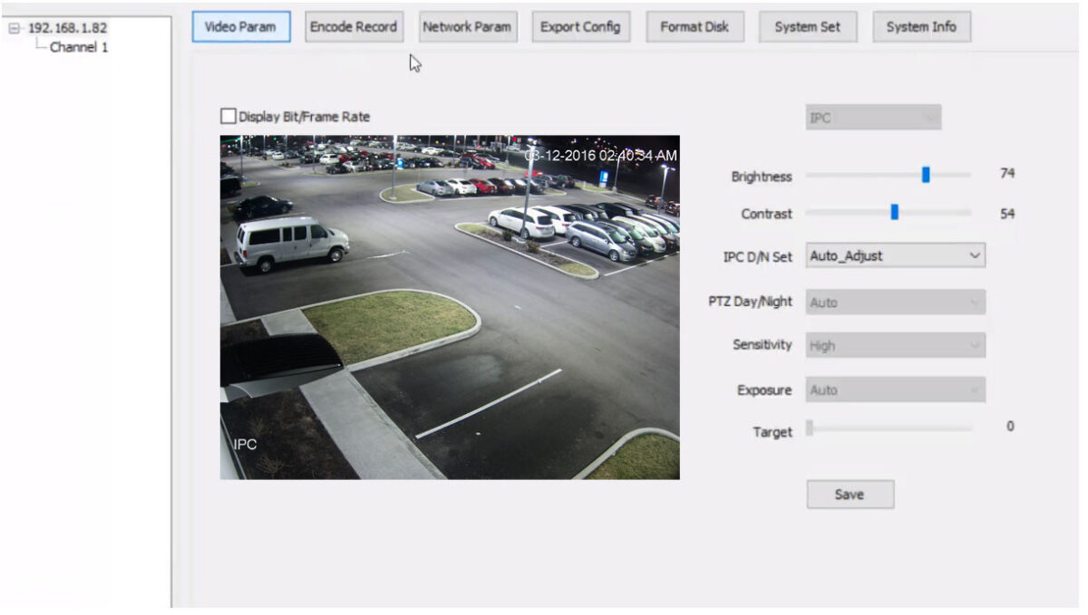Screen dimensions: 1088x615
Task: Click the Contrast slider handle
Action: pyautogui.click(x=894, y=213)
